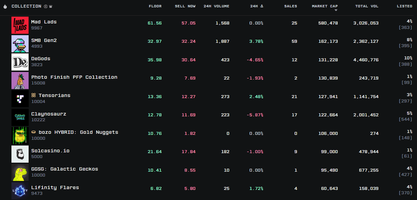Sort by the 24H Δ header
Image resolution: width=417 pixels, height=200 pixels.
pos(256,6)
